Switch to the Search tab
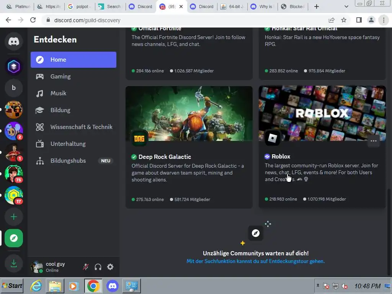The height and width of the screenshot is (294, 392). tap(110, 7)
